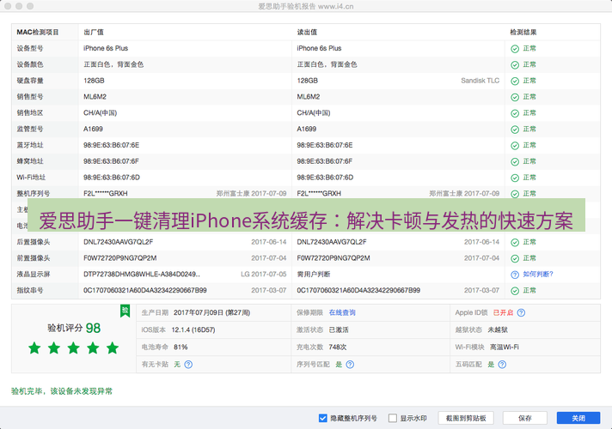Viewport: 612px width, 429px height.
Task: Select factory Bluetooth address 98:9E:63:B6:07:6E
Action: (111, 145)
